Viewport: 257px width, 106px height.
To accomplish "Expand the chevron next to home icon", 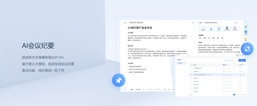I will pyautogui.click(x=127, y=22).
